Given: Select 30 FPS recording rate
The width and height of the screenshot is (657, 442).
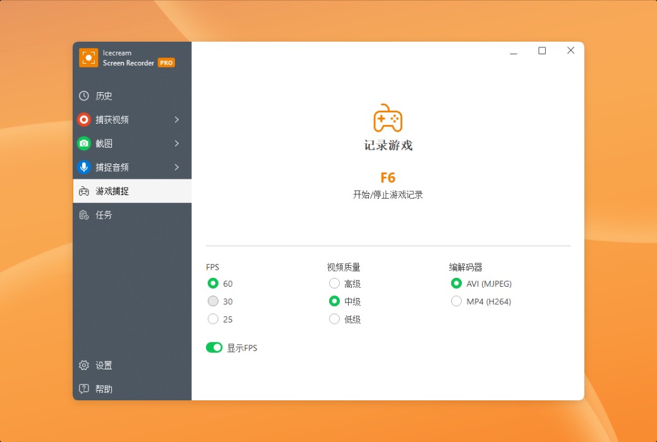Looking at the screenshot, I should pos(213,301).
